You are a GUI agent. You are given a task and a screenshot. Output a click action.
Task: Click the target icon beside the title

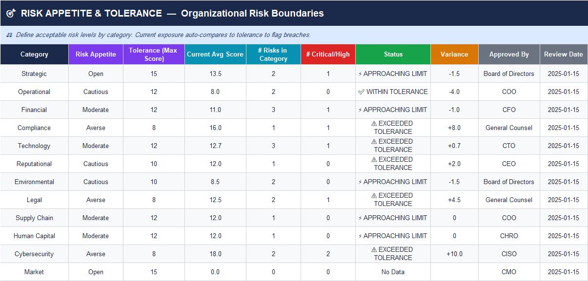tap(11, 14)
